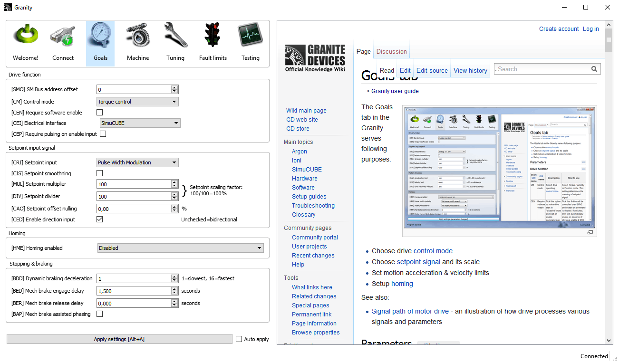Select the Read tab
The width and height of the screenshot is (619, 362).
[x=387, y=70]
